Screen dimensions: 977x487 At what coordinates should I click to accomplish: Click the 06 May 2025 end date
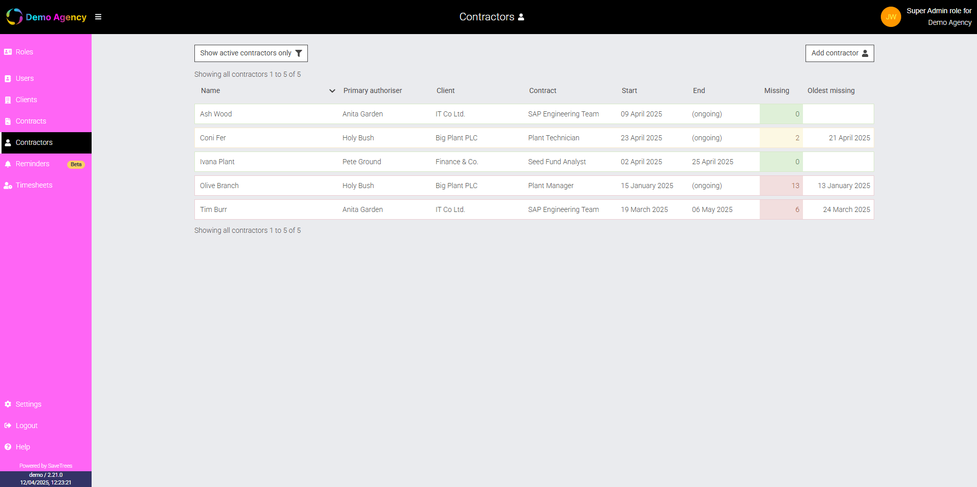[712, 209]
